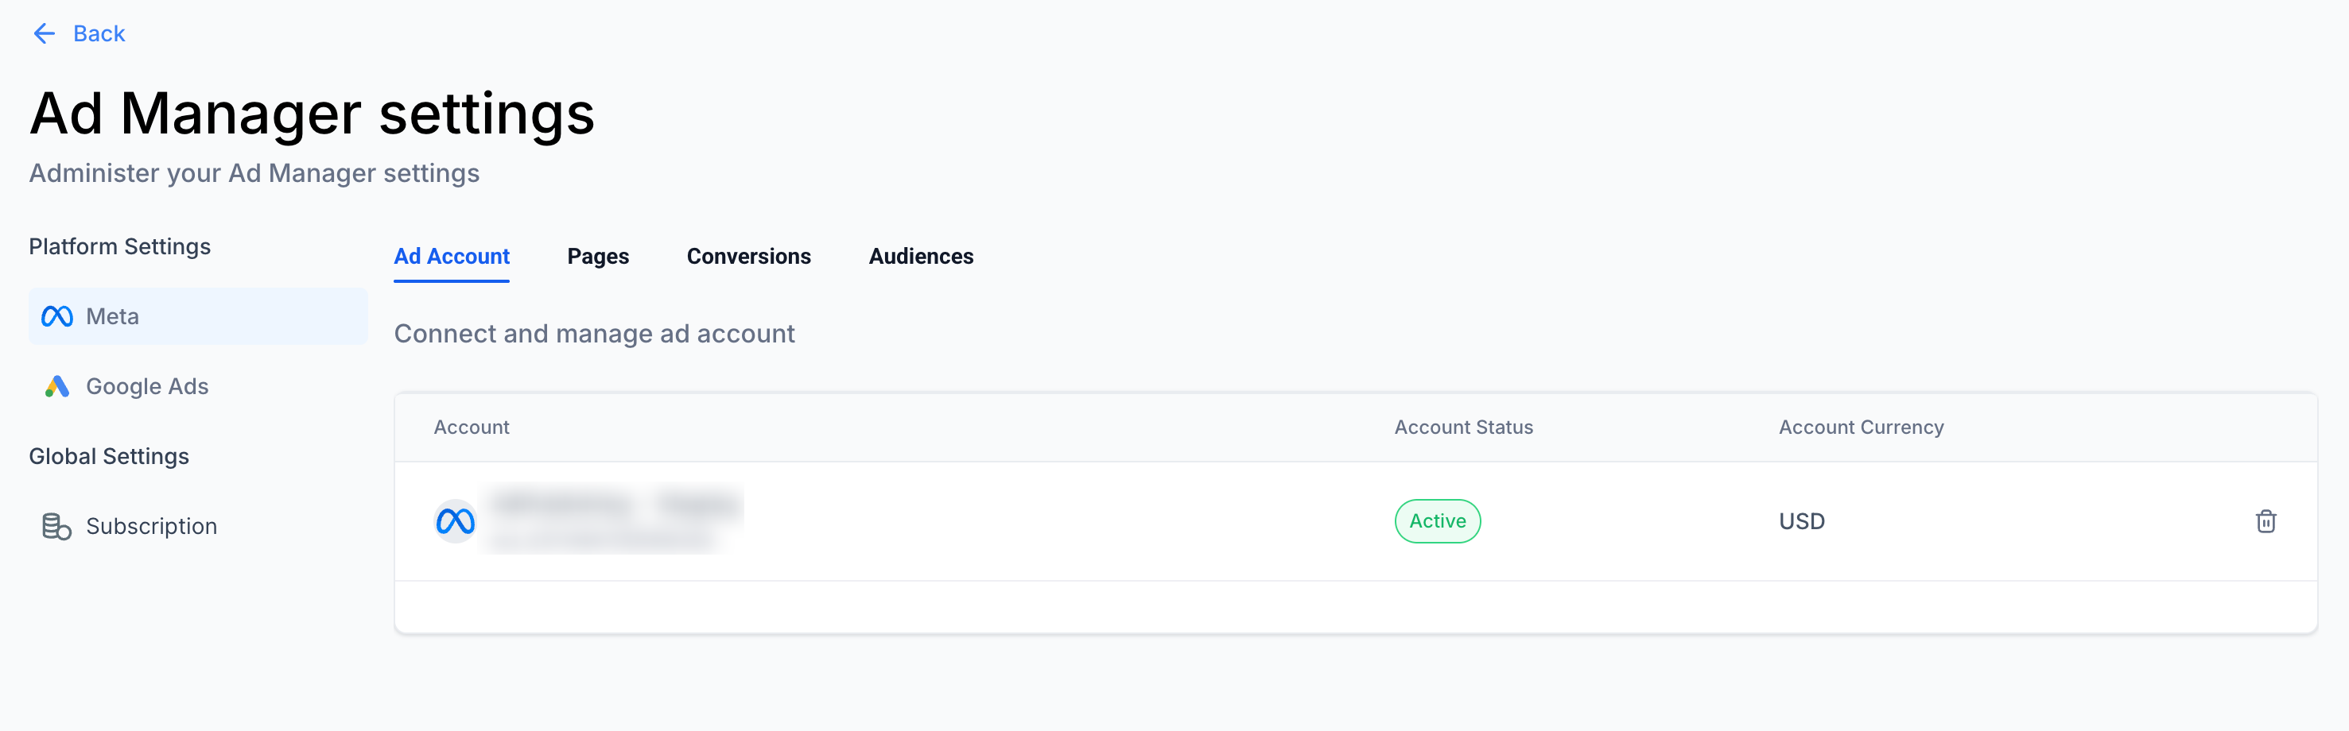Screen dimensions: 2349x731
Task: Open Google Ads platform settings label
Action: pos(147,386)
